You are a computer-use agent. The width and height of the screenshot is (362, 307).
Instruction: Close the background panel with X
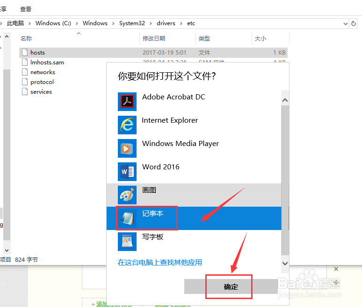coord(336,269)
